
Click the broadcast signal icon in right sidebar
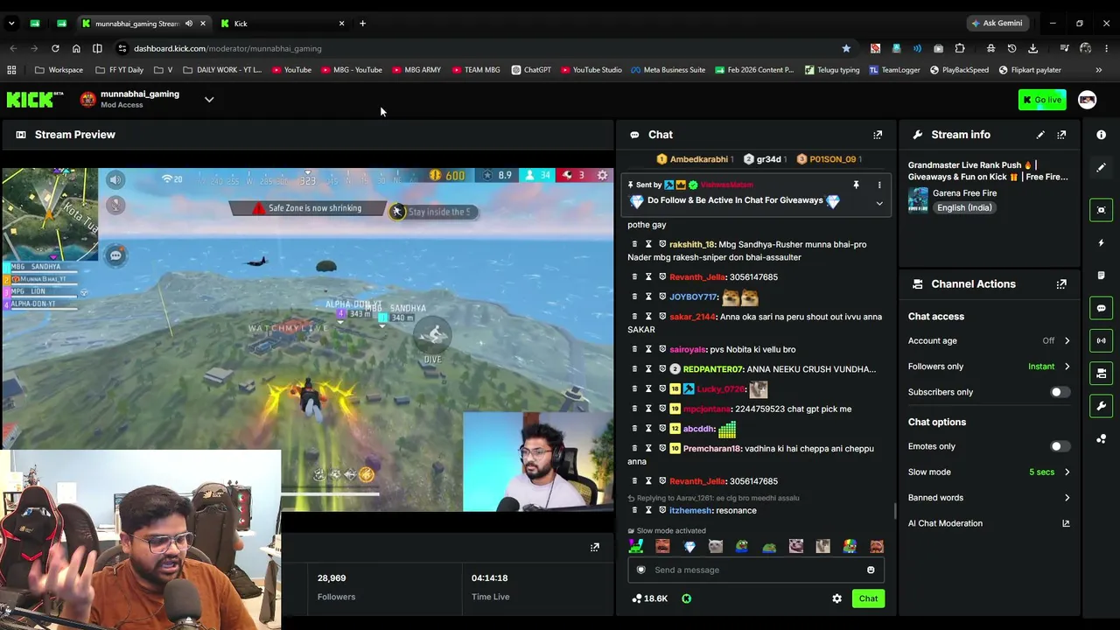pos(1102,340)
